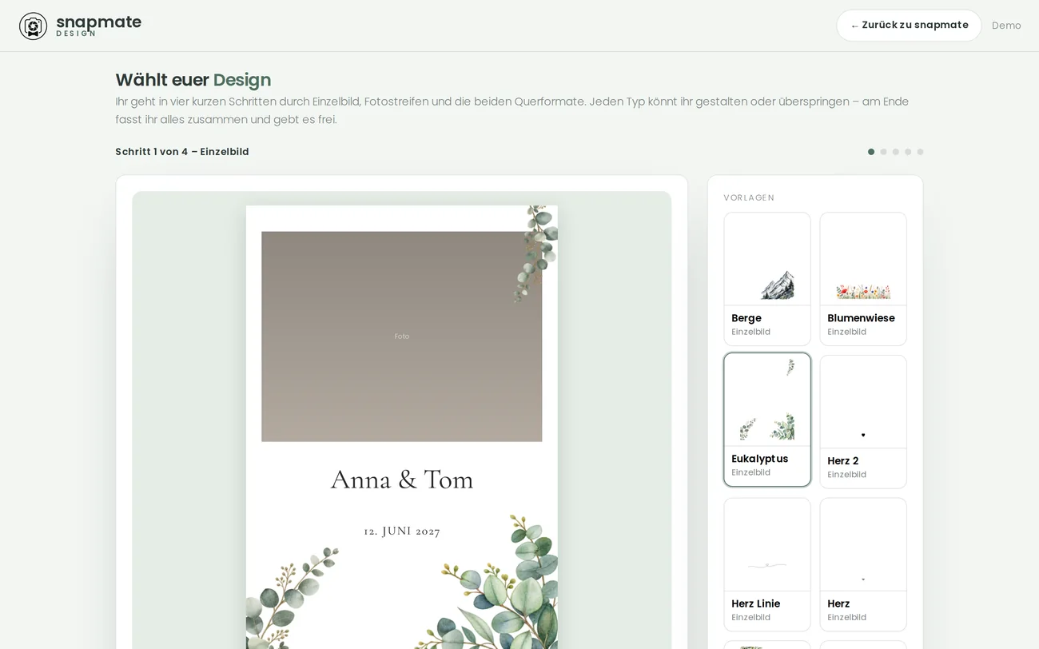
Task: Click the snapmate Design wordmark
Action: 98,26
